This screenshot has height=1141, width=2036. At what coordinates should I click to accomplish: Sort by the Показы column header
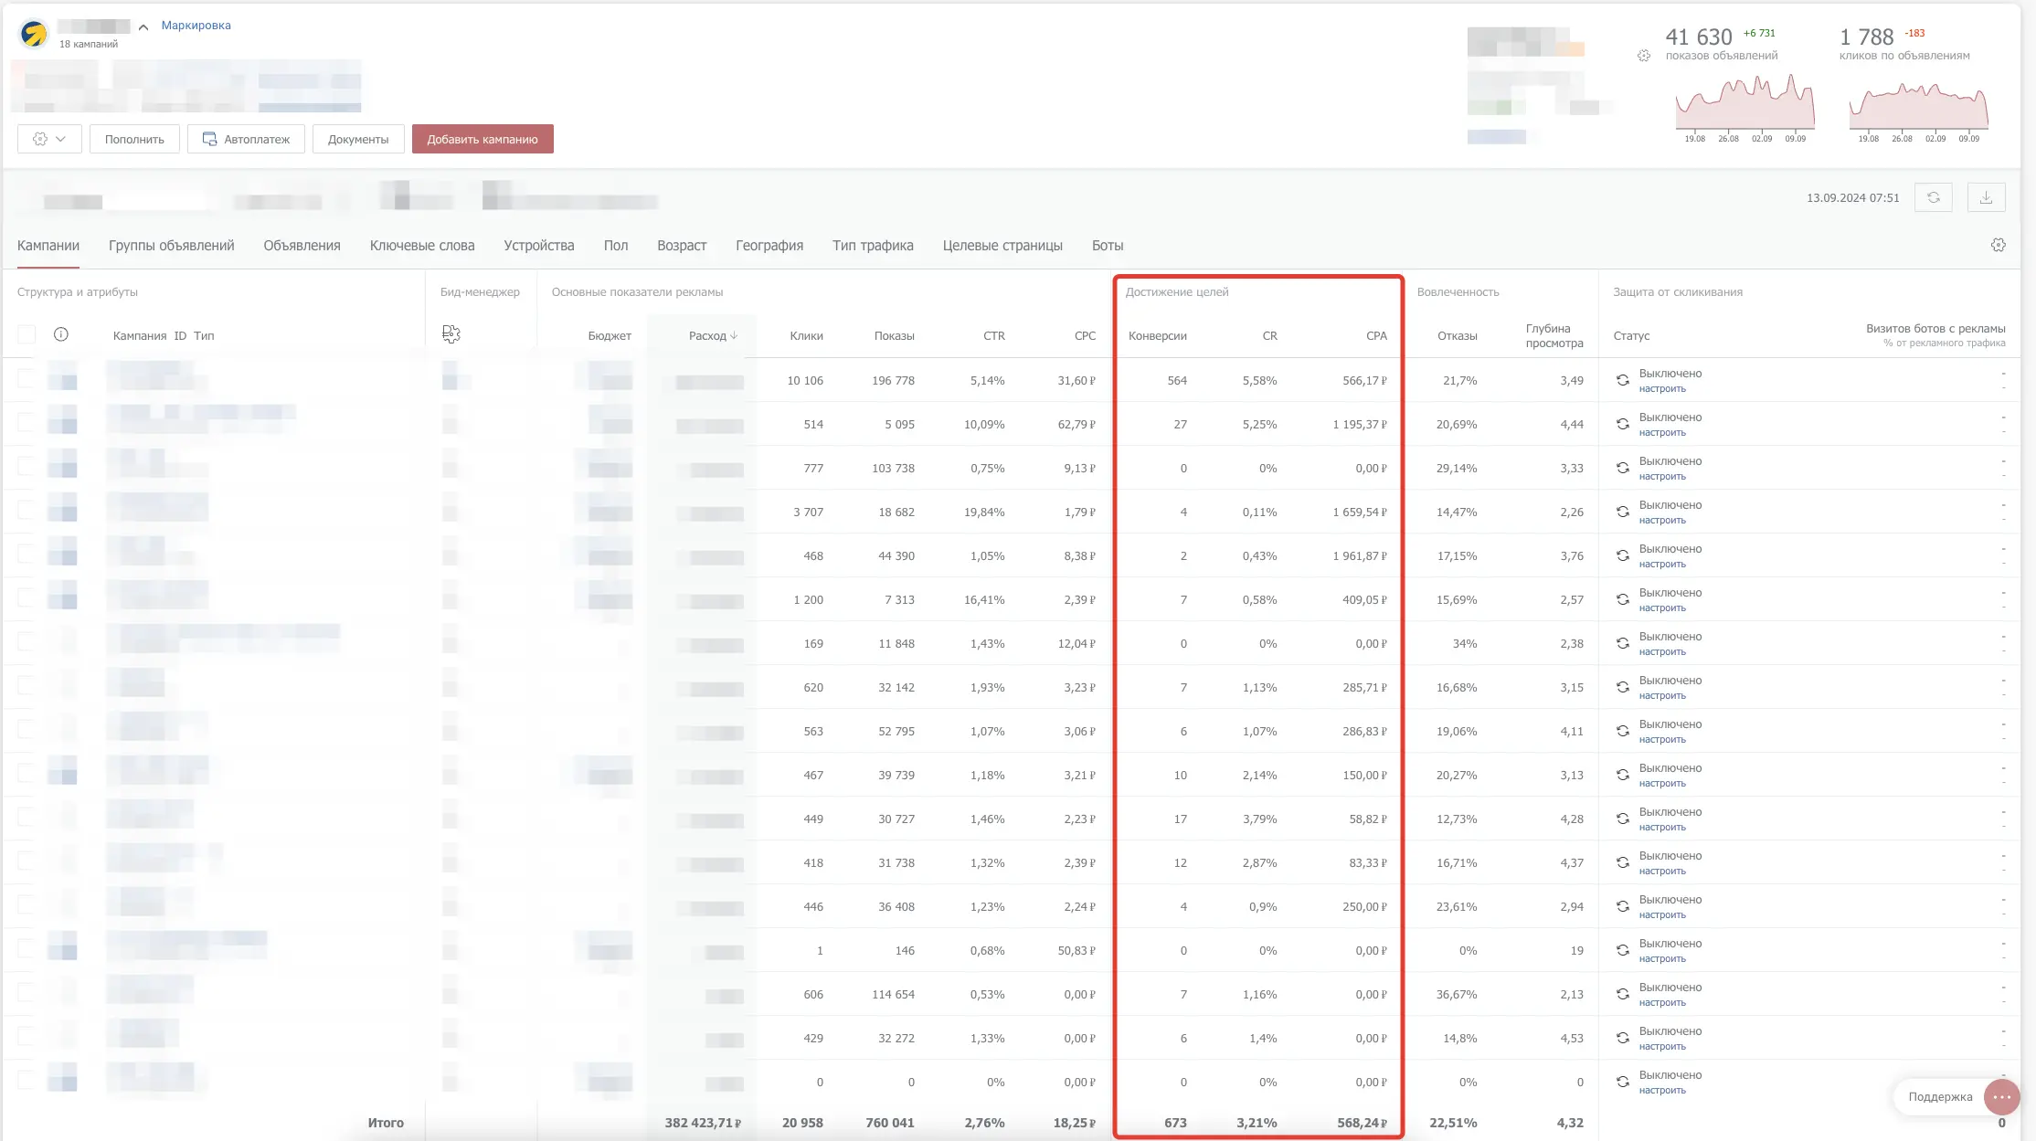pyautogui.click(x=894, y=336)
